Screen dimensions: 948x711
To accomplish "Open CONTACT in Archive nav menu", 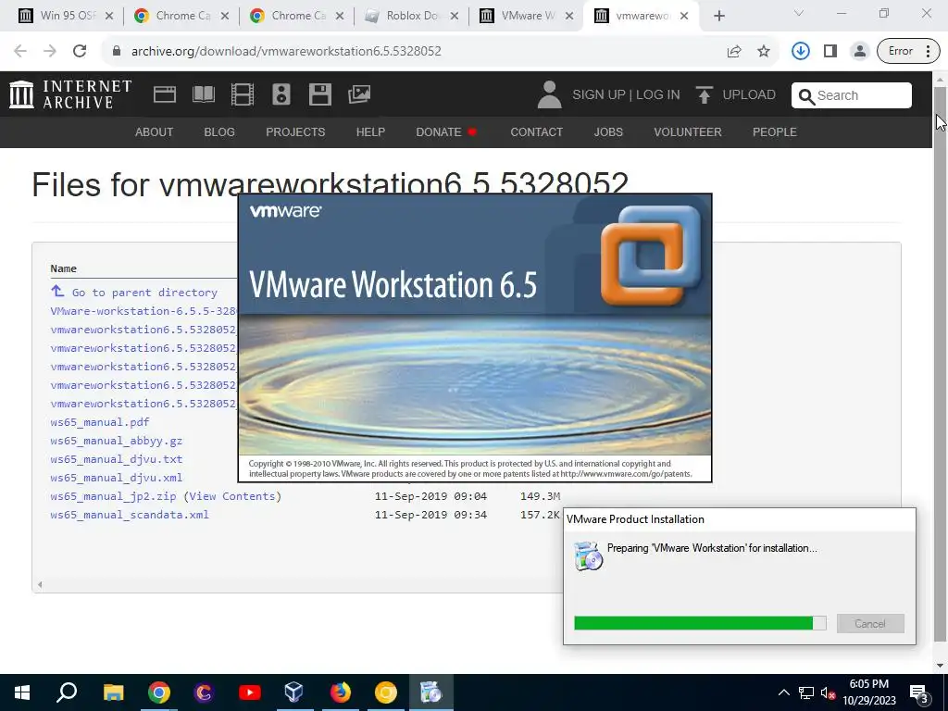I will 536,131.
